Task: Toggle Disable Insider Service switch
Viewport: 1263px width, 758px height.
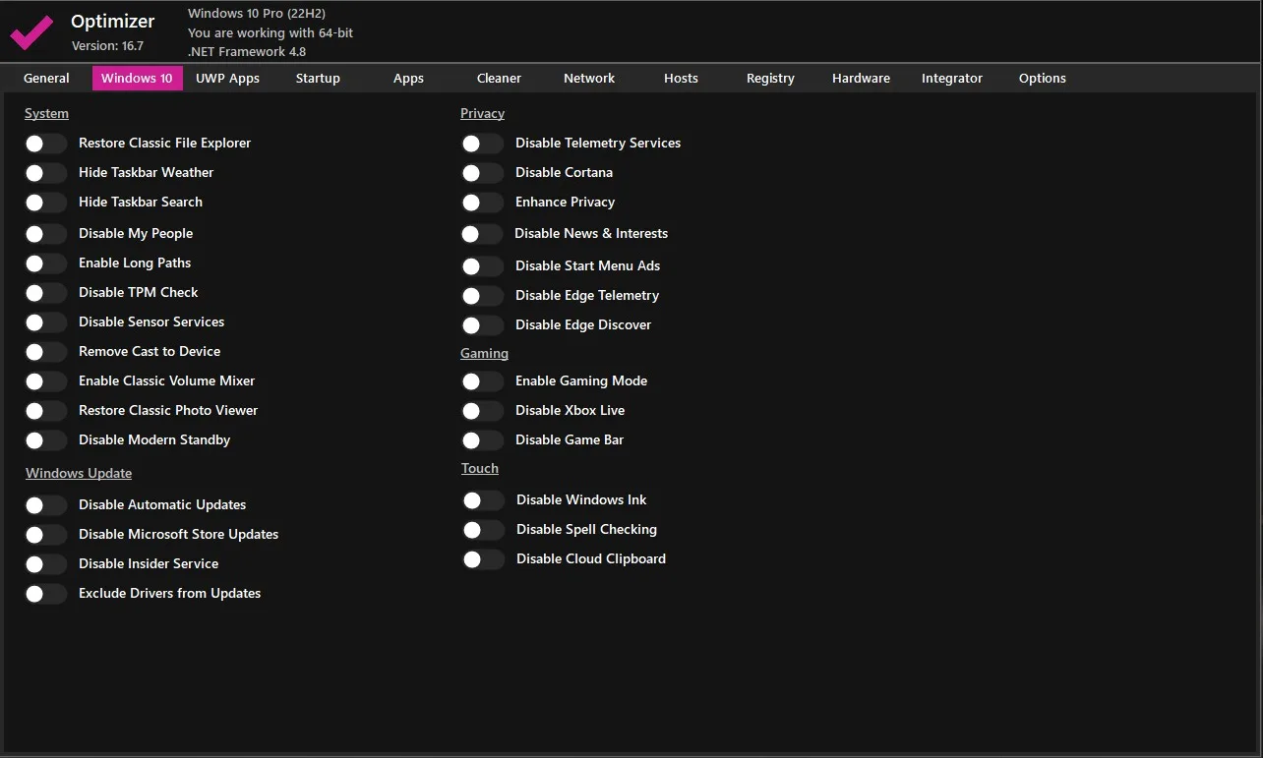Action: [45, 564]
